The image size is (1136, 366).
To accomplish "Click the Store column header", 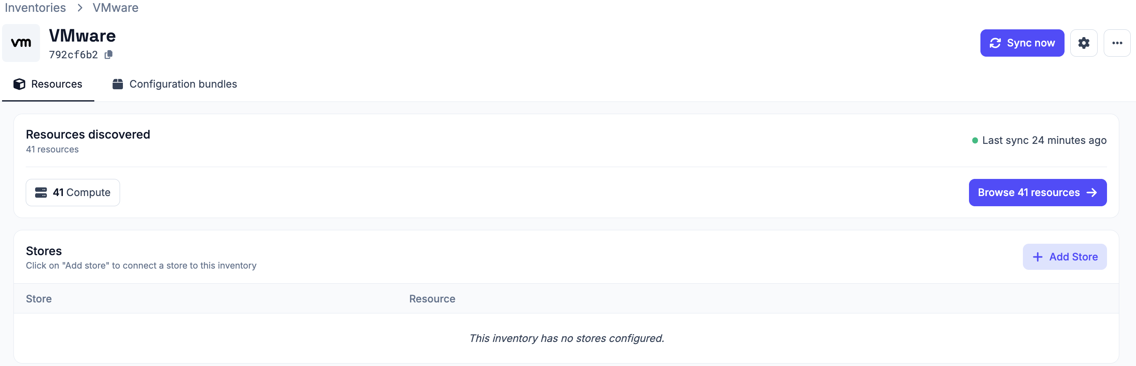I will tap(39, 299).
